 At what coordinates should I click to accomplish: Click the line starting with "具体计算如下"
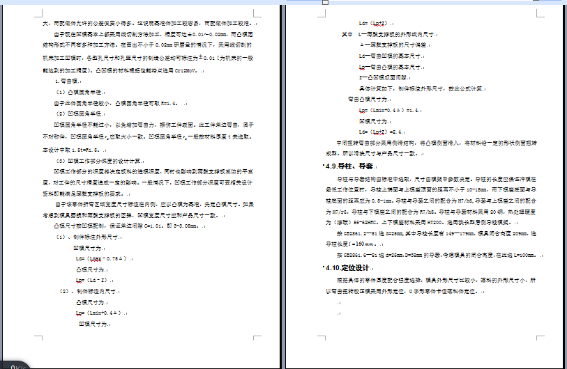[421, 88]
